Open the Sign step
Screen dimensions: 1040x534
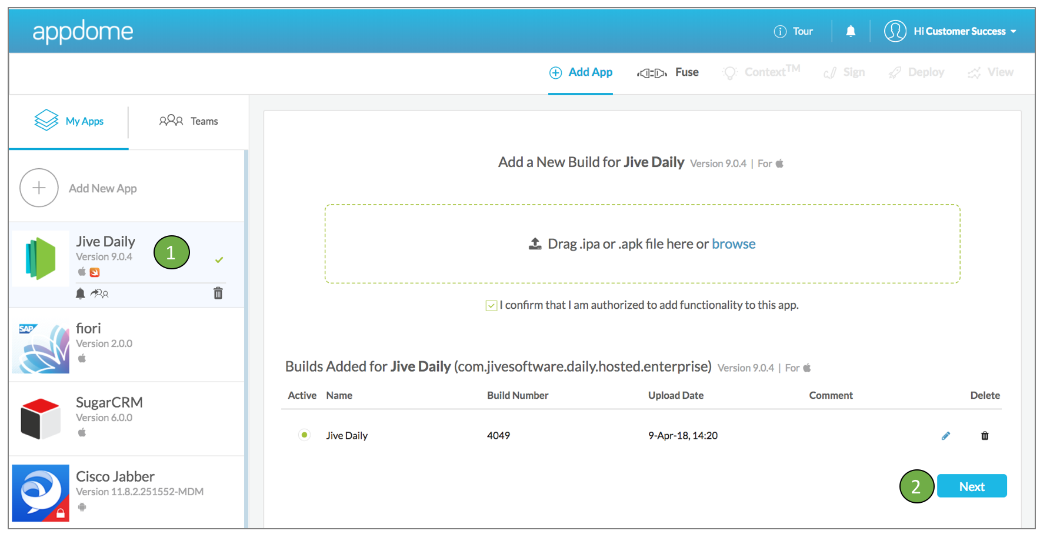[x=844, y=72]
